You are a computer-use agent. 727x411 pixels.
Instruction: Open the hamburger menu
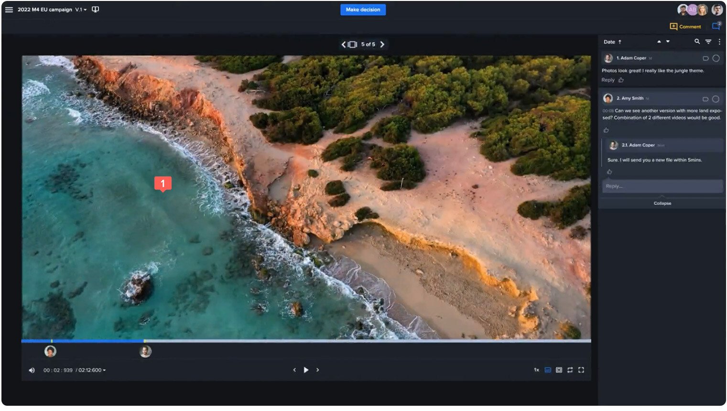9,9
